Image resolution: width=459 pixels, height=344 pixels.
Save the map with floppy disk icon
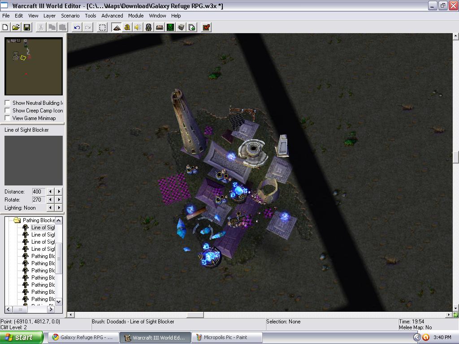[x=27, y=27]
